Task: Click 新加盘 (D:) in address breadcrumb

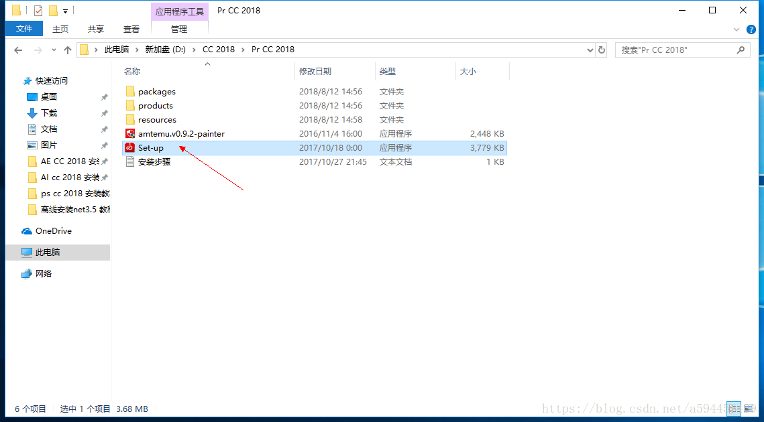Action: tap(166, 50)
